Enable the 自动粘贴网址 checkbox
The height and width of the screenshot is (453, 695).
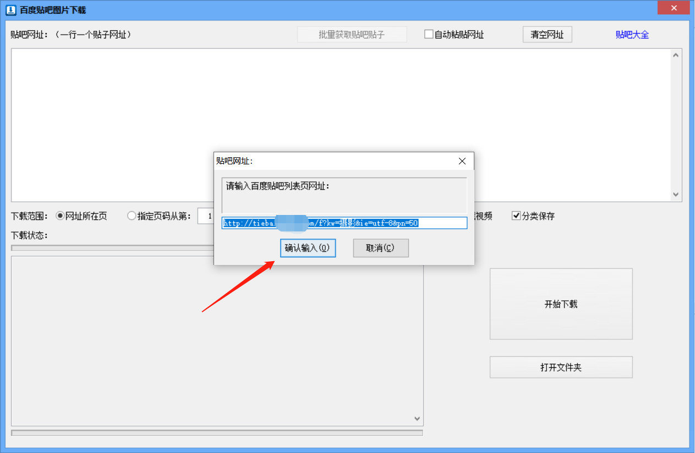tap(429, 34)
